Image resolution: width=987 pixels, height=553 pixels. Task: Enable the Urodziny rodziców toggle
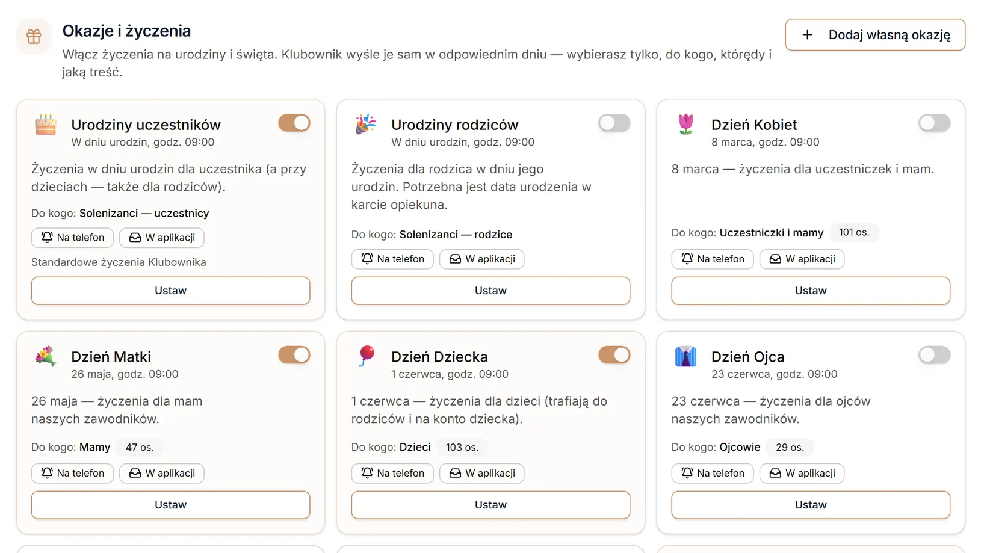pos(614,123)
